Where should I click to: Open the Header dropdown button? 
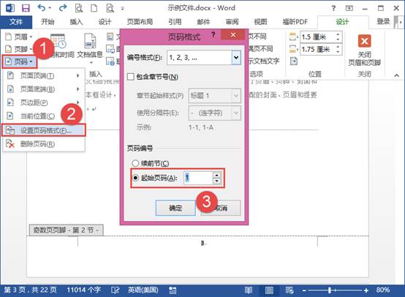click(x=18, y=37)
